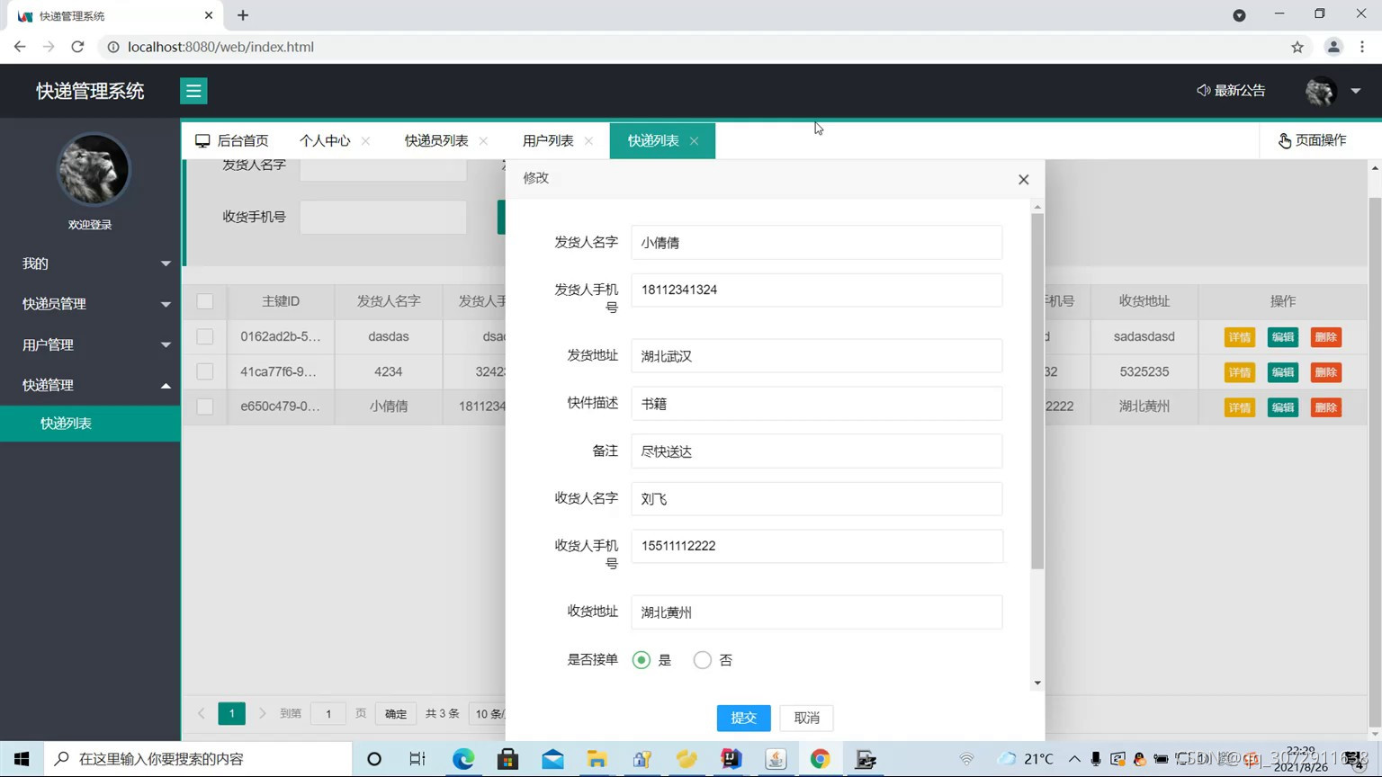The image size is (1382, 777).
Task: Click 编辑 for the sadasdasd row
Action: click(x=1283, y=337)
